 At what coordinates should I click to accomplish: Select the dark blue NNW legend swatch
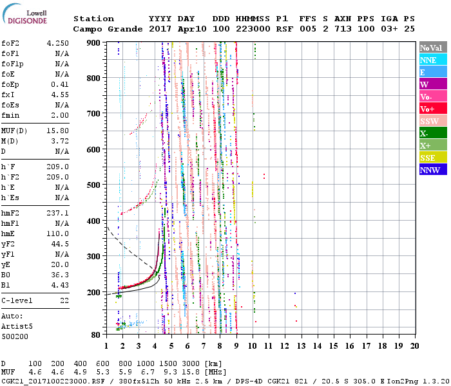pyautogui.click(x=433, y=170)
